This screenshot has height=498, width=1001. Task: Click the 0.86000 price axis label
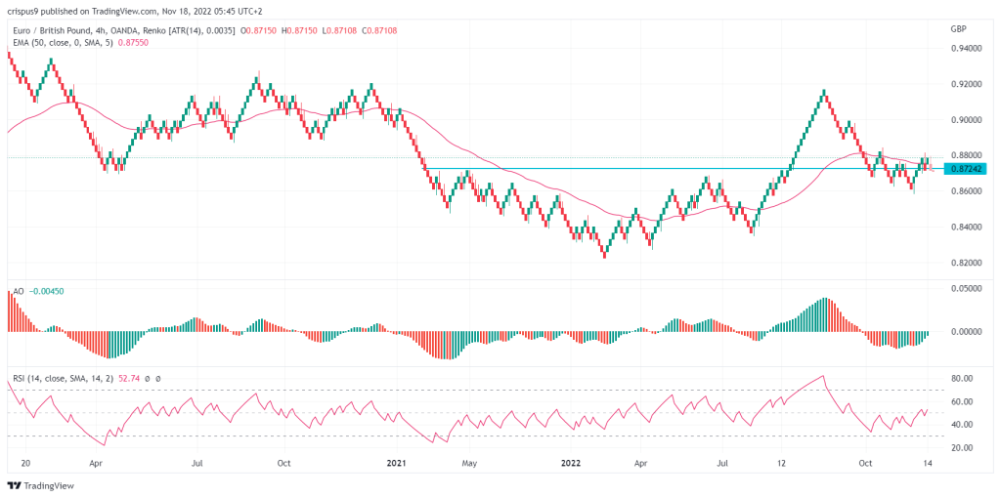tap(965, 191)
